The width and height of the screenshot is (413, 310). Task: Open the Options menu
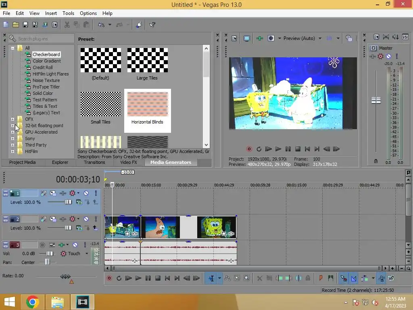88,13
